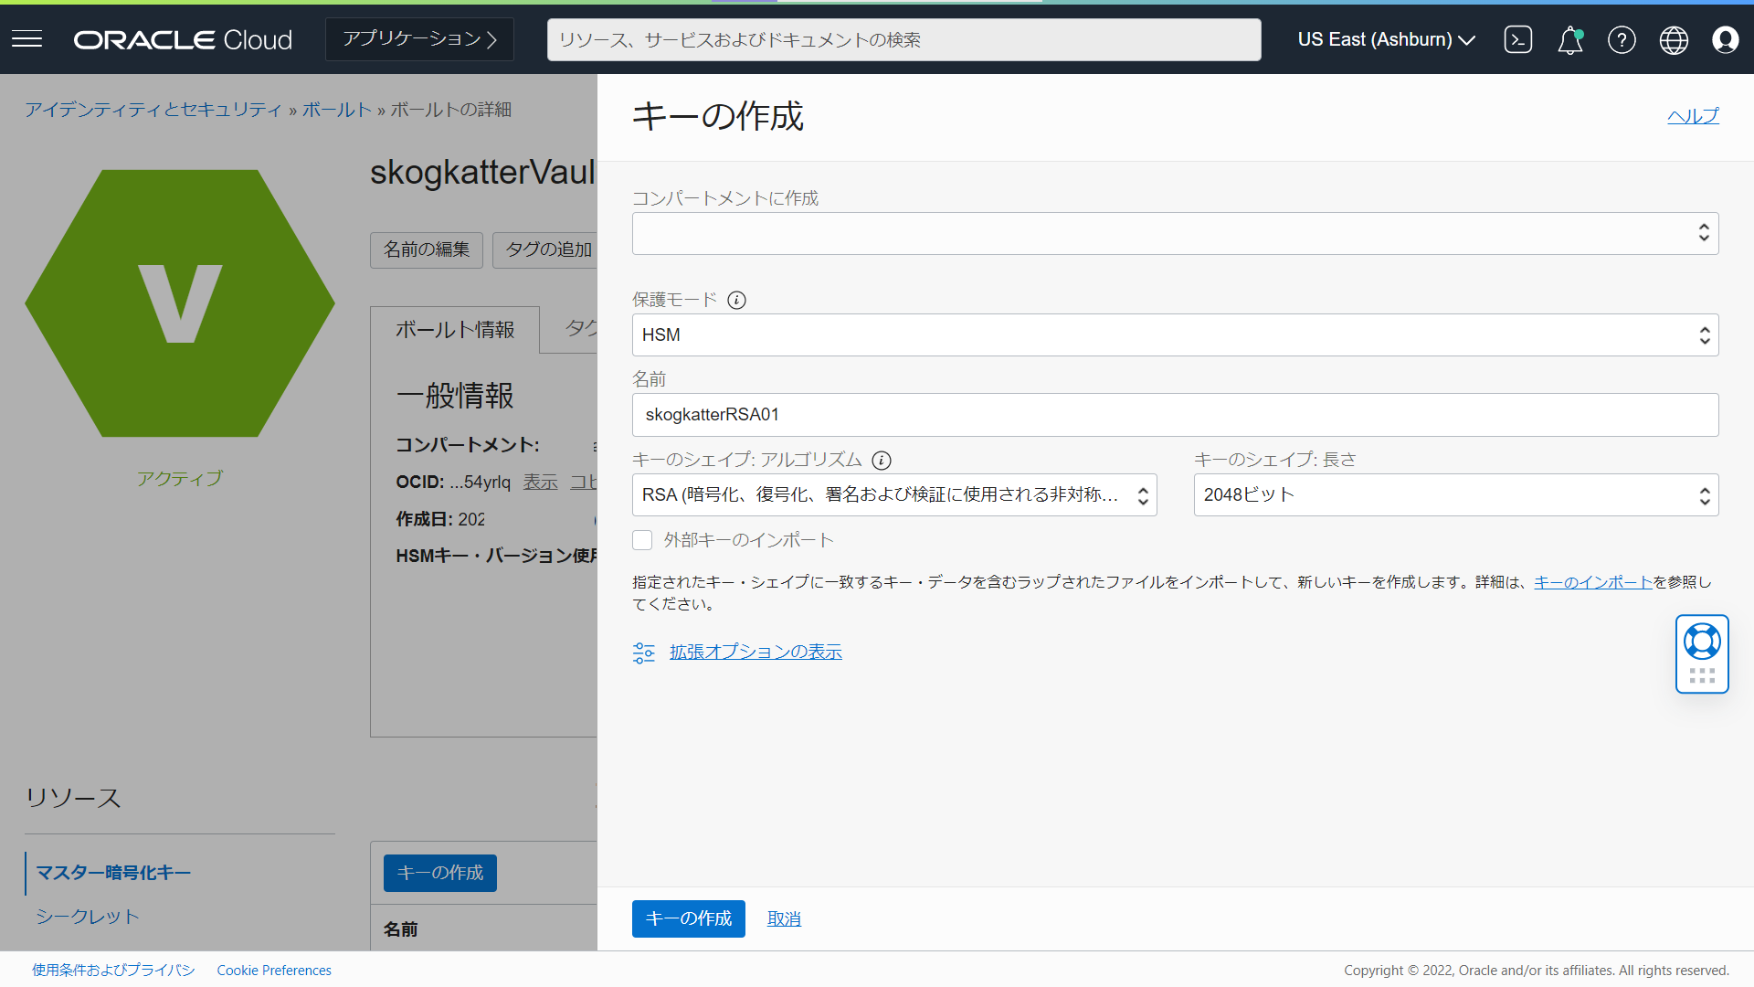Open the navigation hamburger menu

[x=26, y=38]
